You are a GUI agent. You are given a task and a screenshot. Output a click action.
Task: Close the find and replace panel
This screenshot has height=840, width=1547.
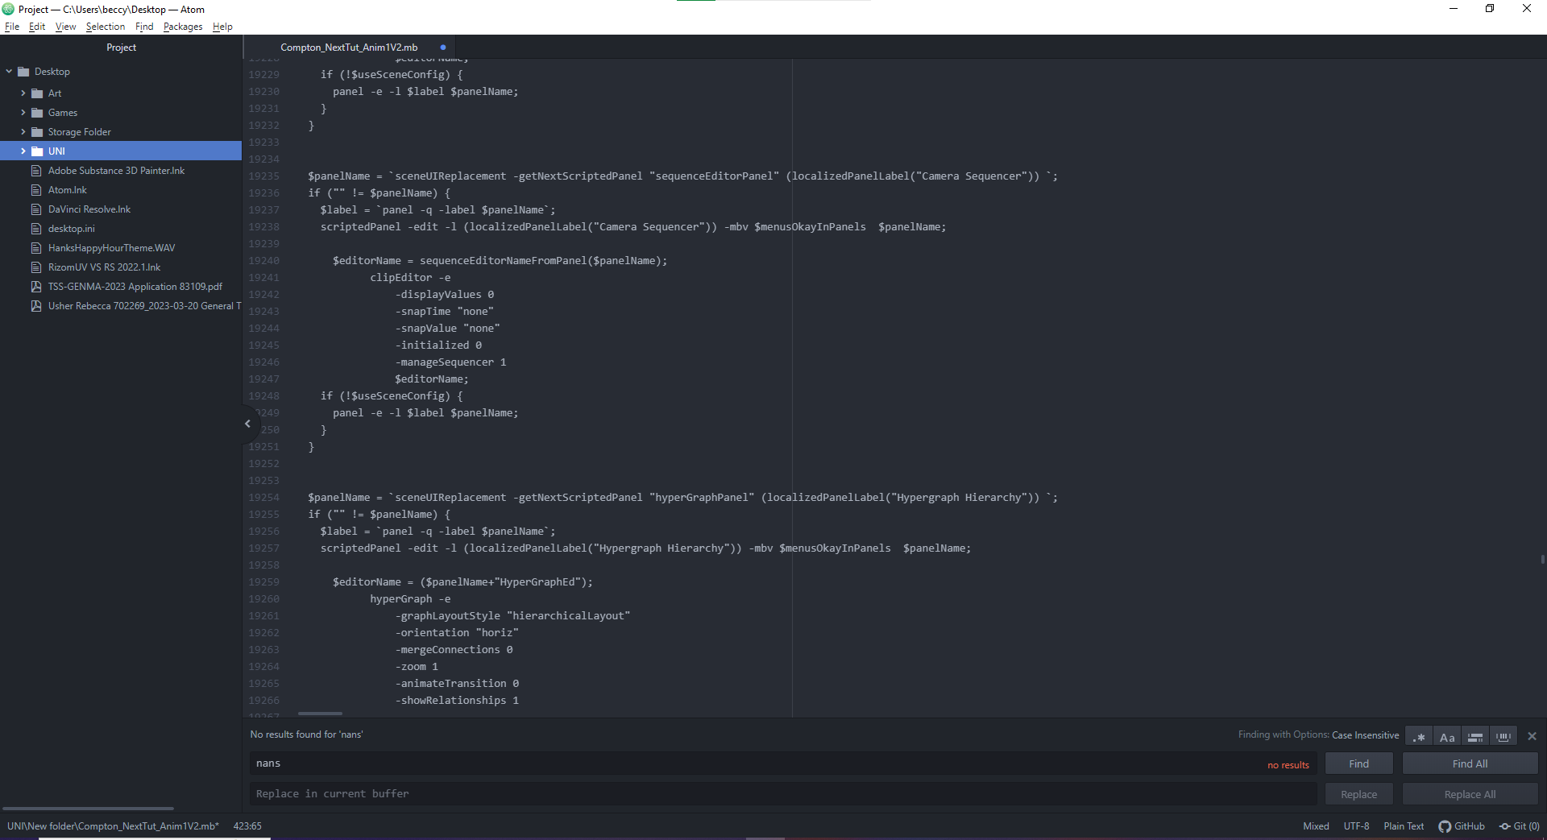coord(1532,736)
